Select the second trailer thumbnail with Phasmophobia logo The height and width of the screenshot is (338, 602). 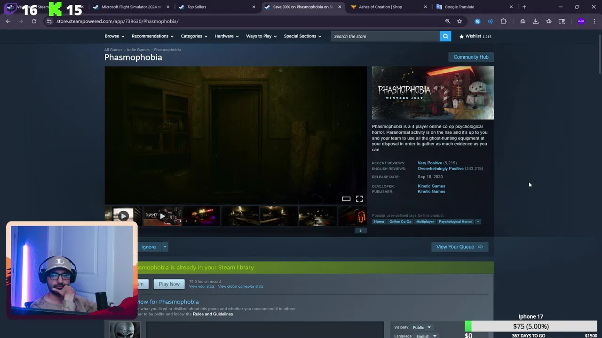click(x=162, y=216)
